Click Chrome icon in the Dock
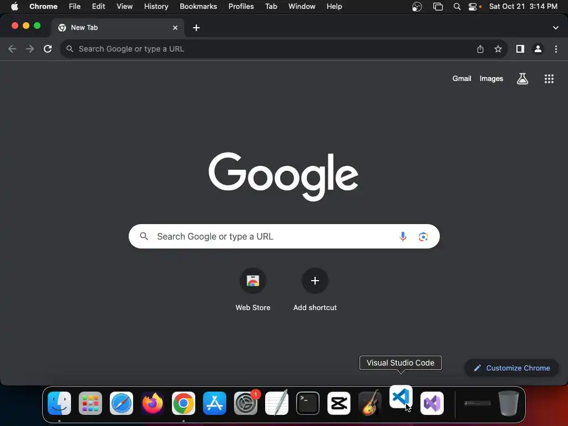This screenshot has width=568, height=426. [x=183, y=403]
